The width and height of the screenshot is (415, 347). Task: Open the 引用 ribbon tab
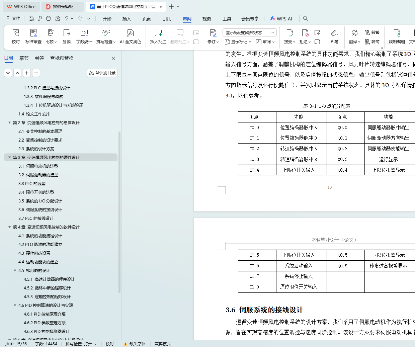tap(167, 19)
